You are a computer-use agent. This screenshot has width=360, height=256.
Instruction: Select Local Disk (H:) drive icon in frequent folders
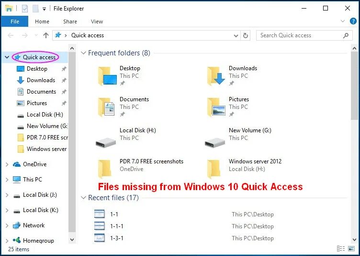pos(106,142)
